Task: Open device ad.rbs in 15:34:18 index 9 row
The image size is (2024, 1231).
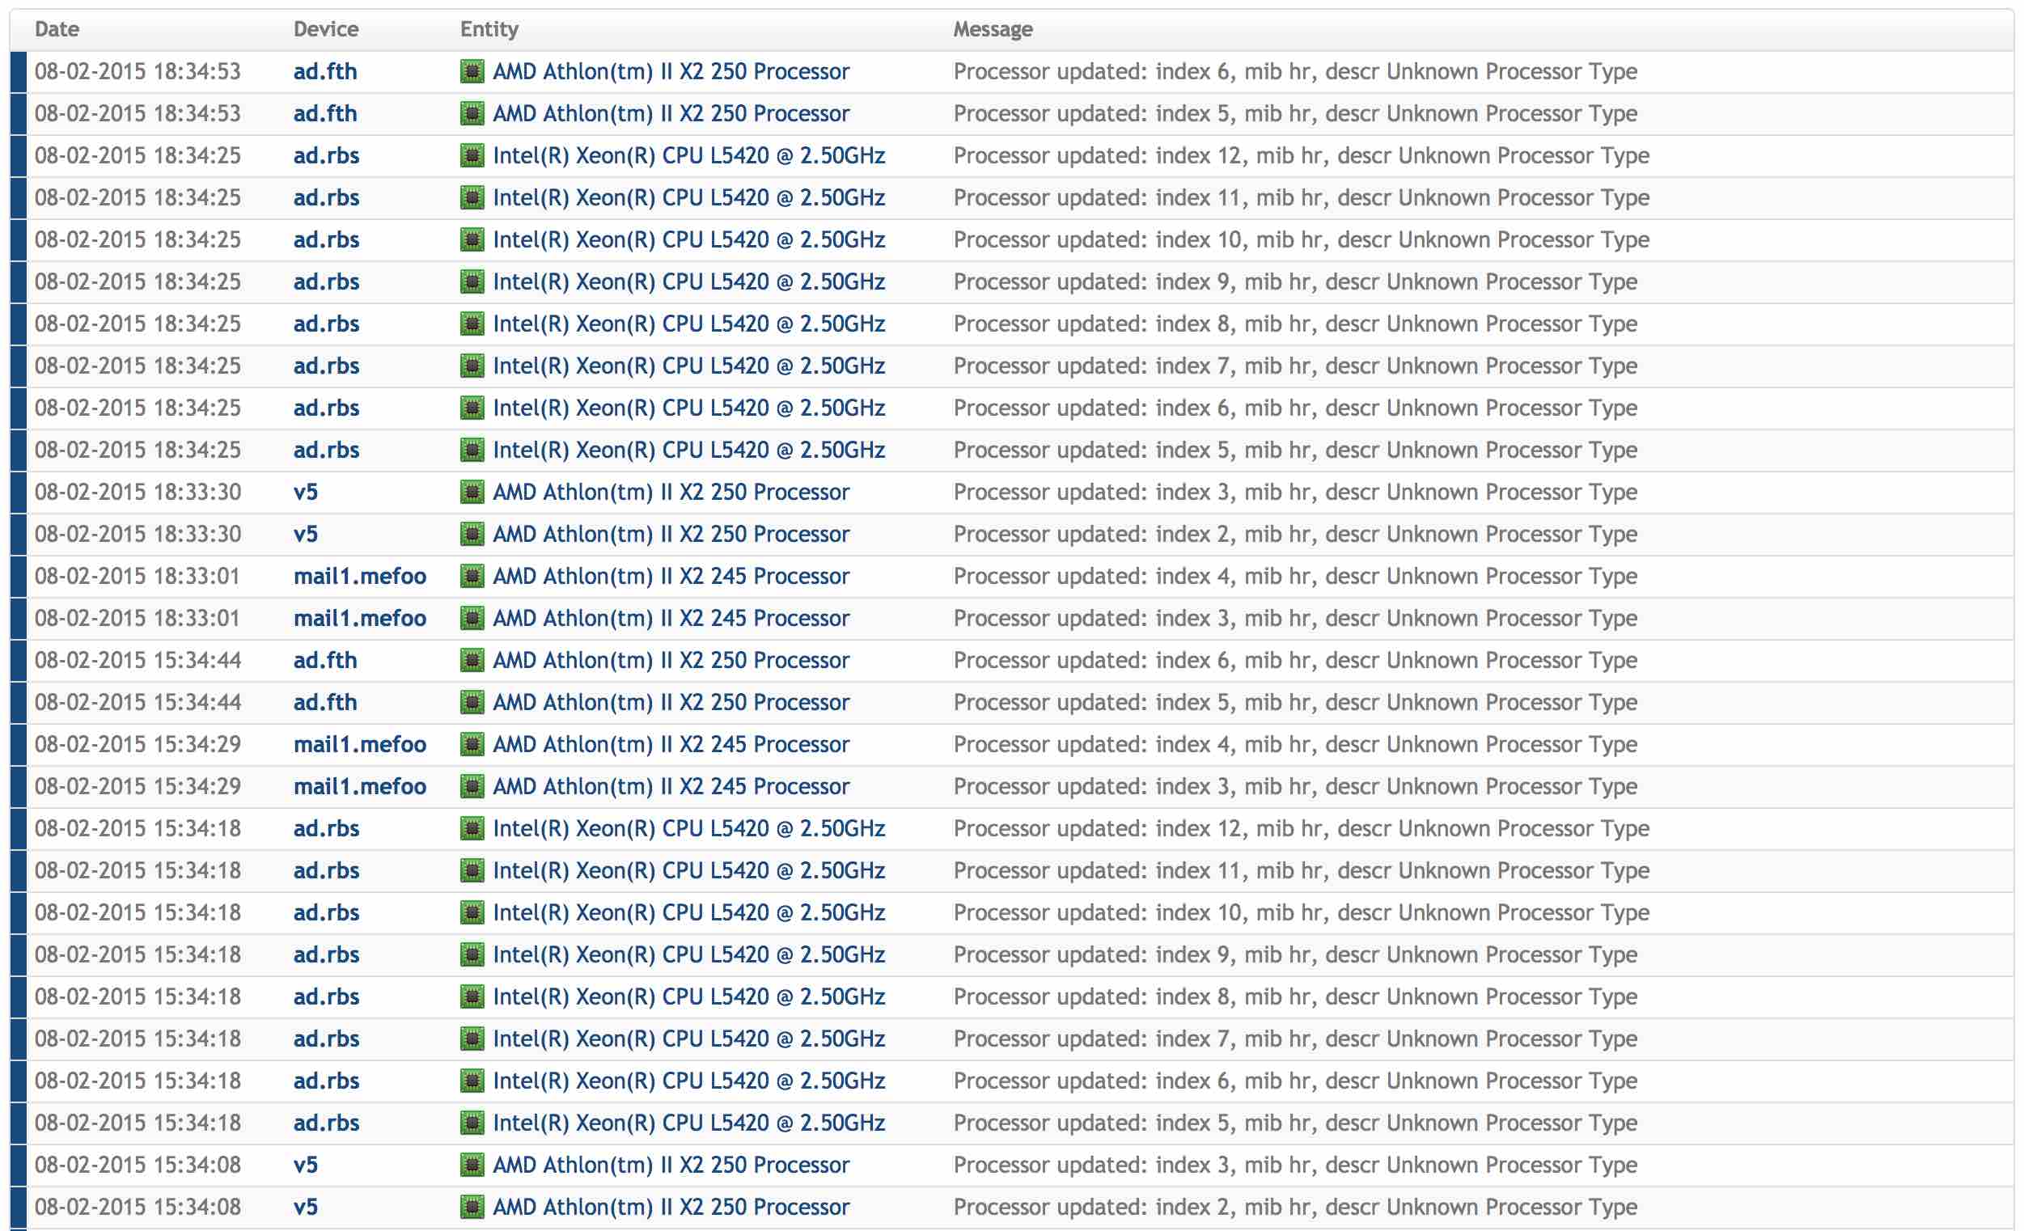Action: pos(326,954)
